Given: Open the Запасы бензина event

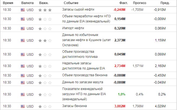Looking at the screenshot, I should click(x=74, y=106).
